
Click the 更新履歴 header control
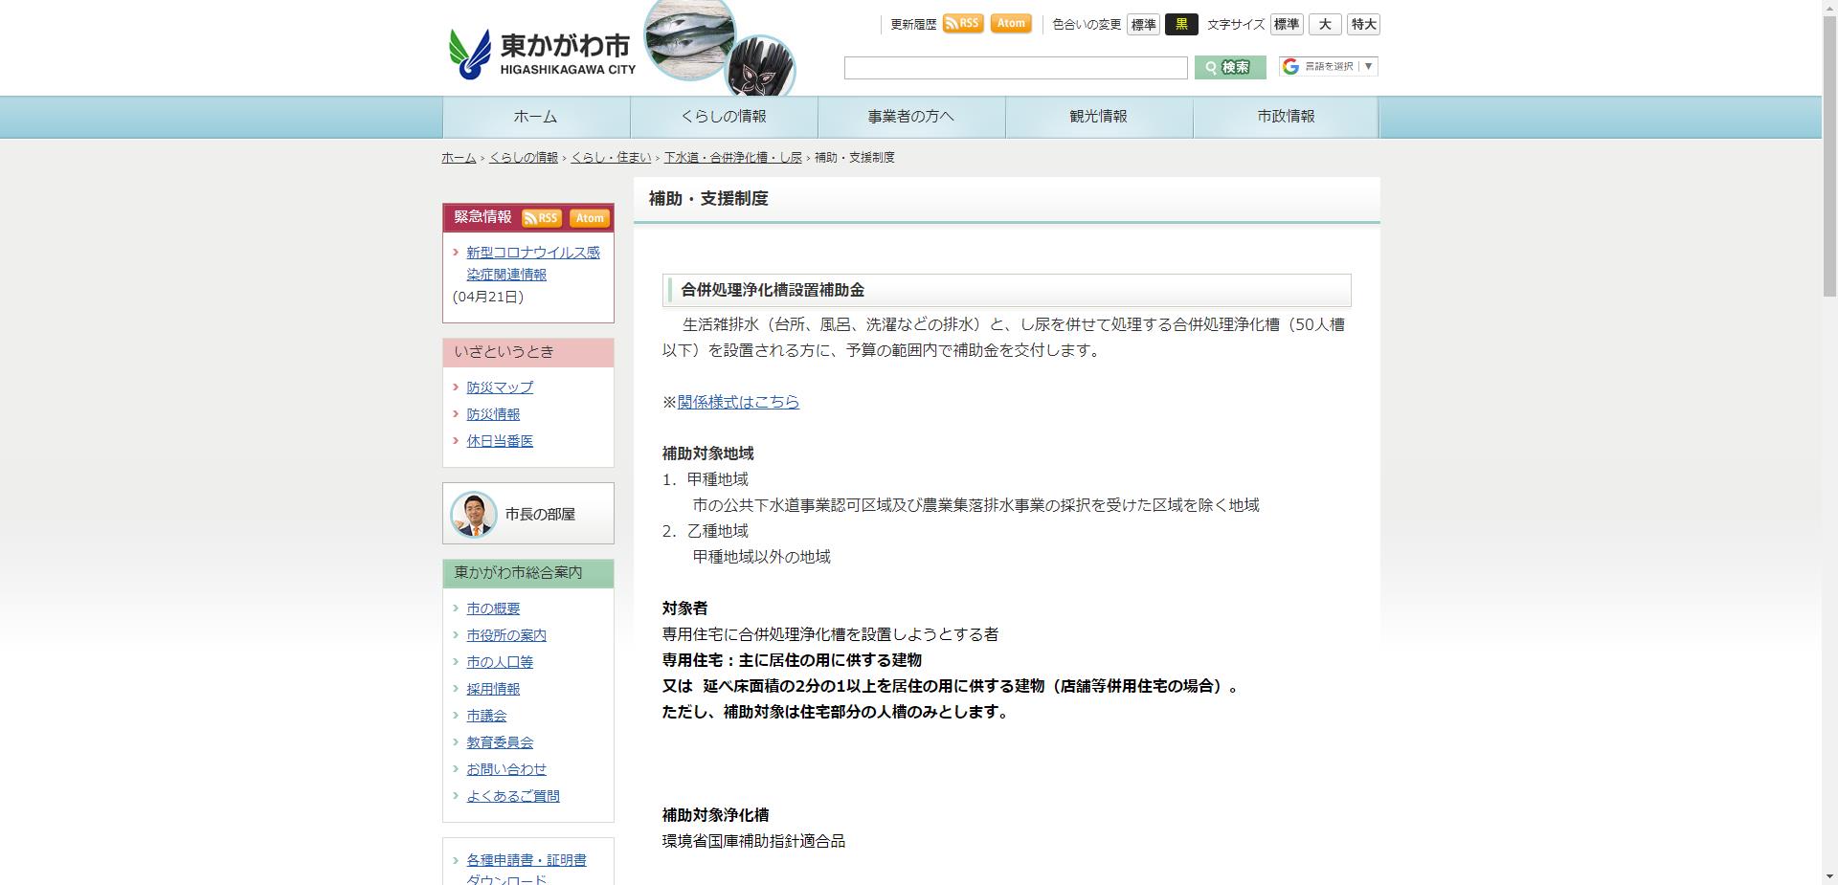tap(911, 23)
